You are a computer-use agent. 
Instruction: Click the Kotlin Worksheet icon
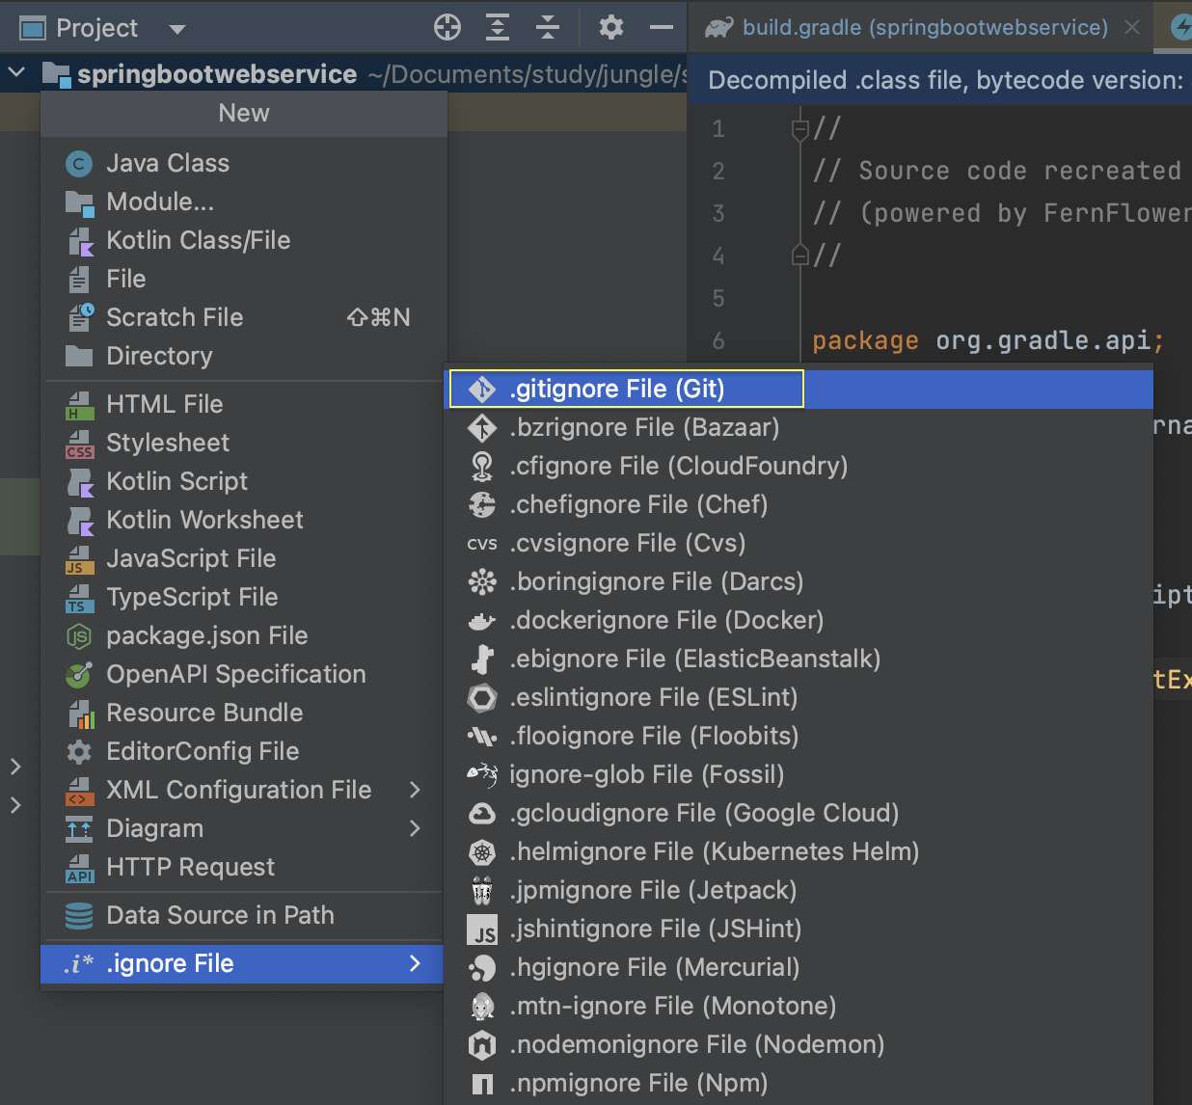click(x=80, y=521)
